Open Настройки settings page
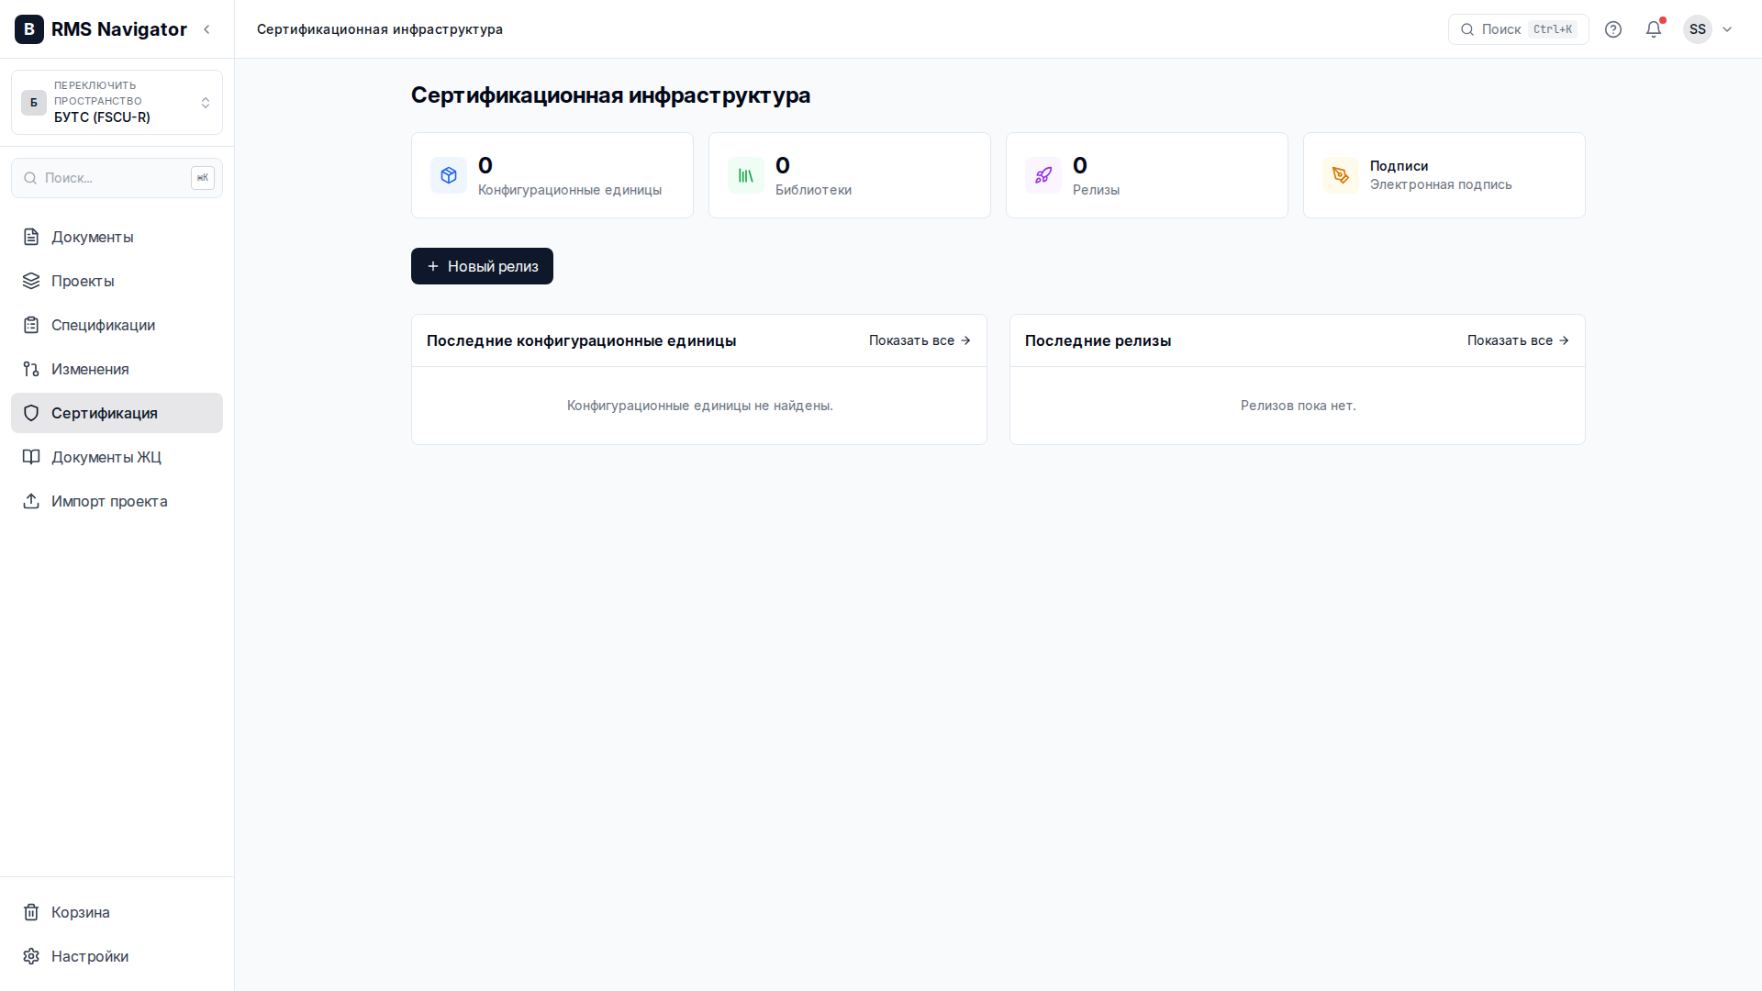The image size is (1762, 991). tap(117, 956)
